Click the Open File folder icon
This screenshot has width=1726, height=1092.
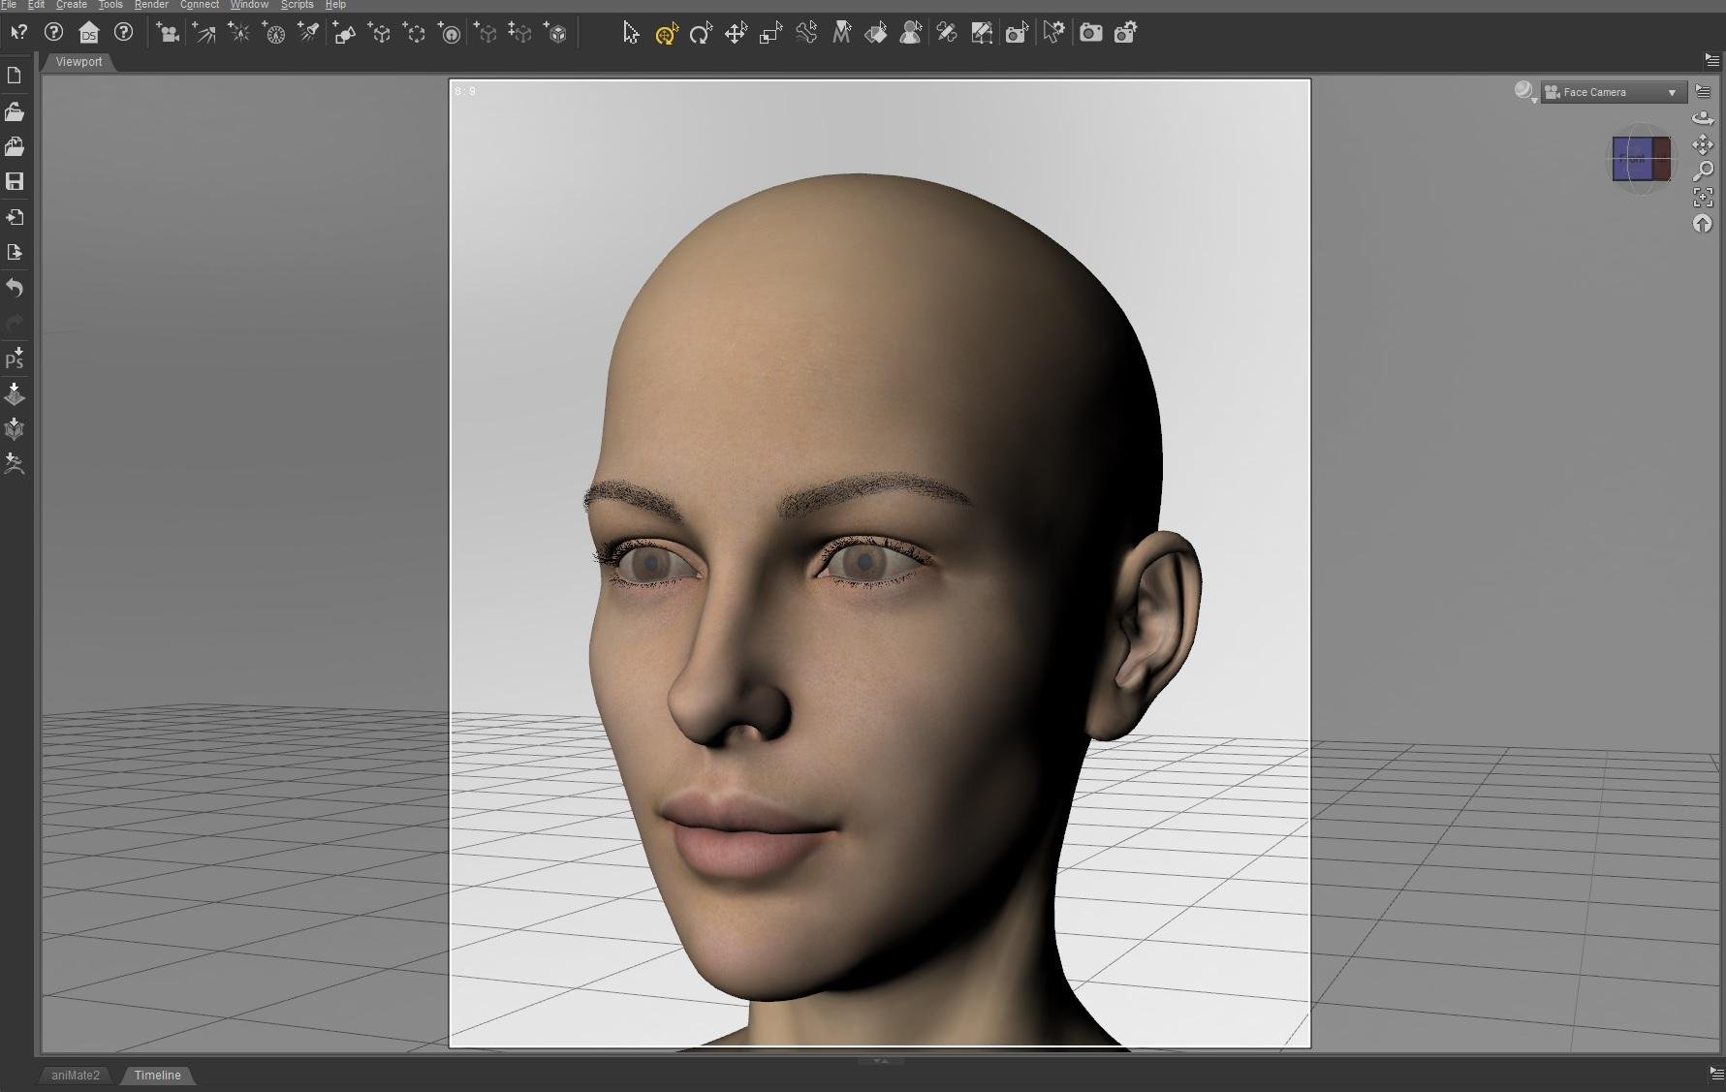(15, 111)
